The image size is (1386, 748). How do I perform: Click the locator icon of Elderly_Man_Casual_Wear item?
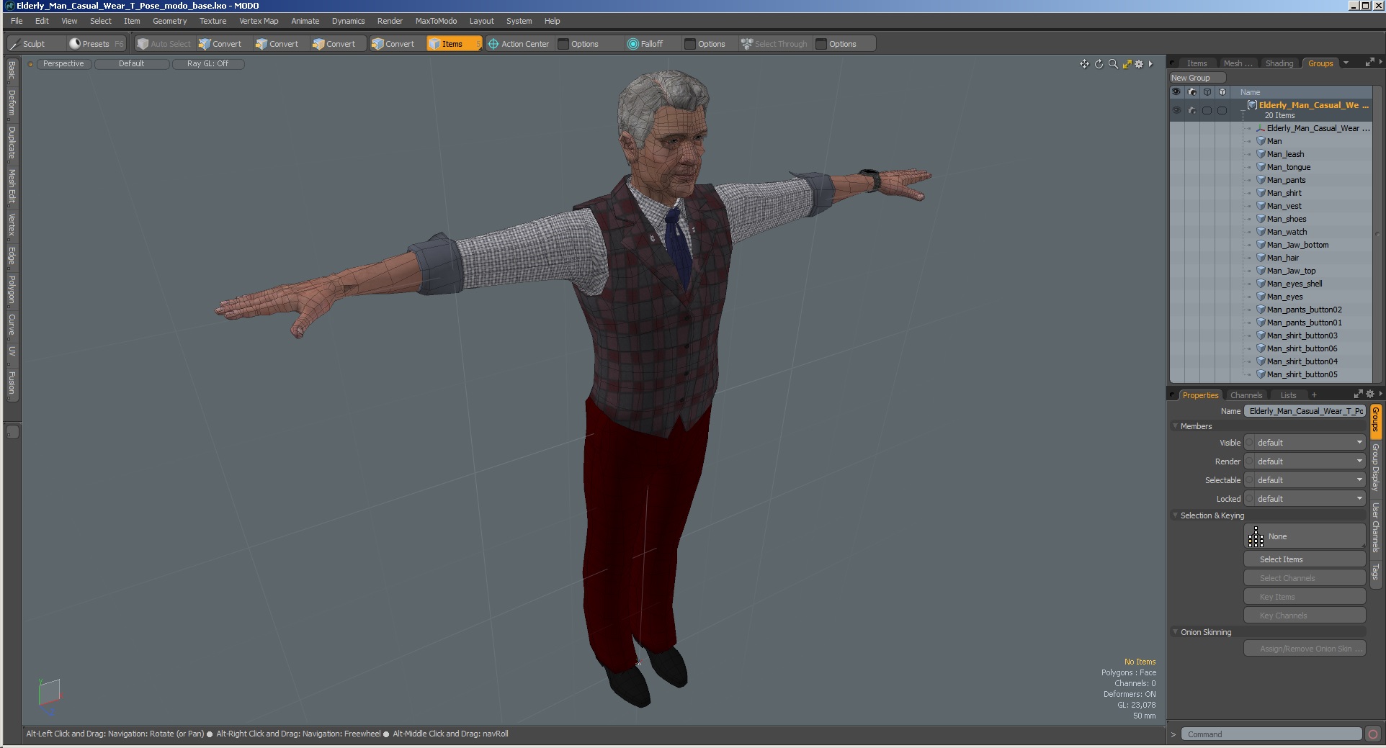1261,128
